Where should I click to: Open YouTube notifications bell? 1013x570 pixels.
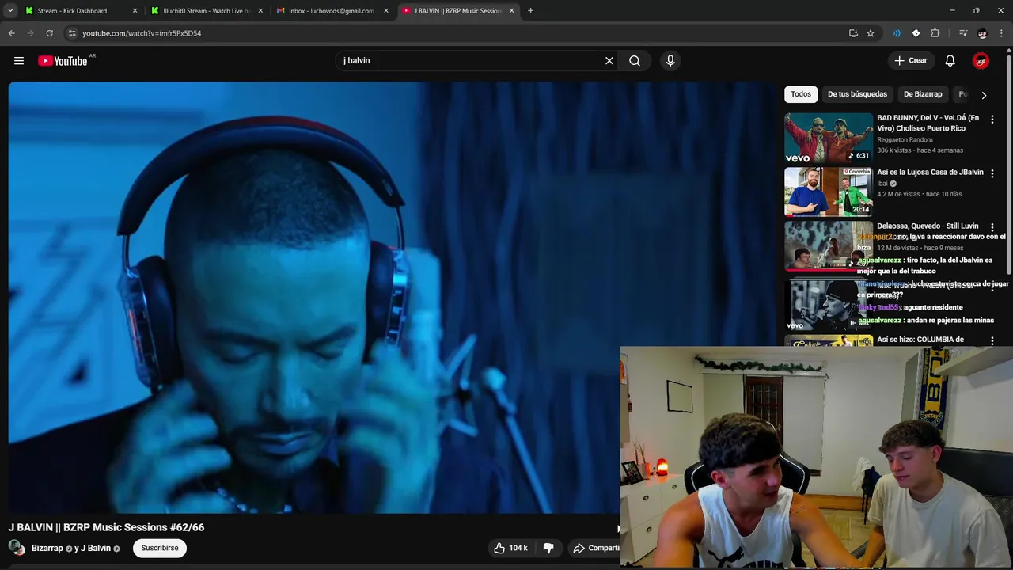pyautogui.click(x=950, y=60)
